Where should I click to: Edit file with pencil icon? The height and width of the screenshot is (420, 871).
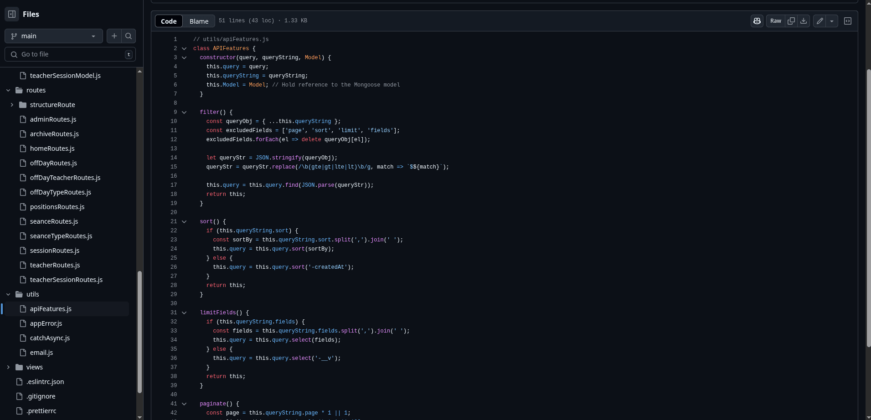coord(819,21)
